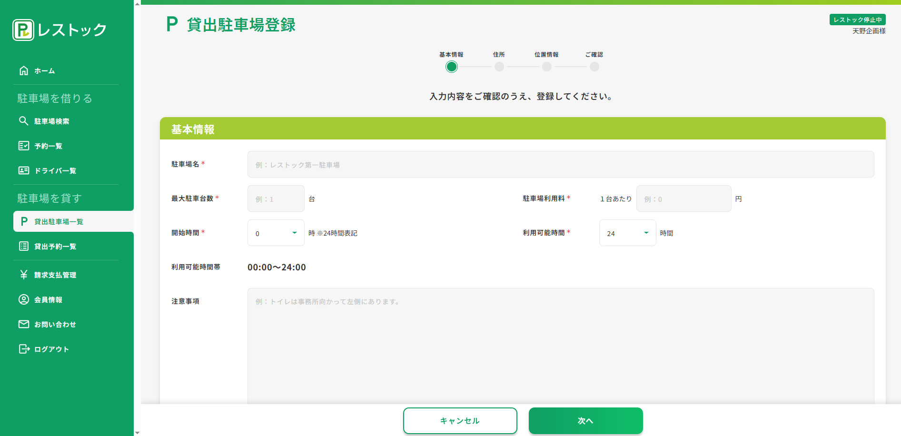Click the logout icon in sidebar
Image resolution: width=901 pixels, height=436 pixels.
point(24,349)
